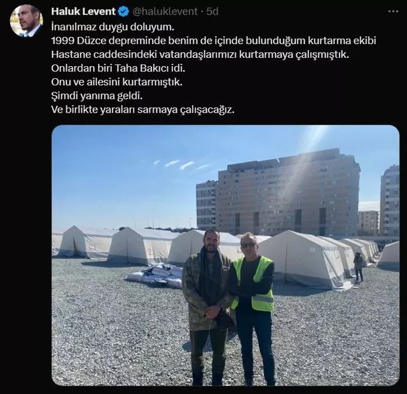
Task: Open the three-dot more options menu
Action: pos(393,11)
